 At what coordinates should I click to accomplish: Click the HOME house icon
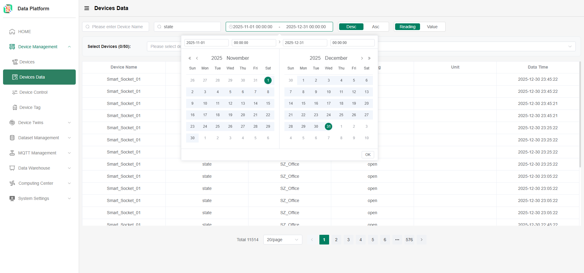point(12,32)
